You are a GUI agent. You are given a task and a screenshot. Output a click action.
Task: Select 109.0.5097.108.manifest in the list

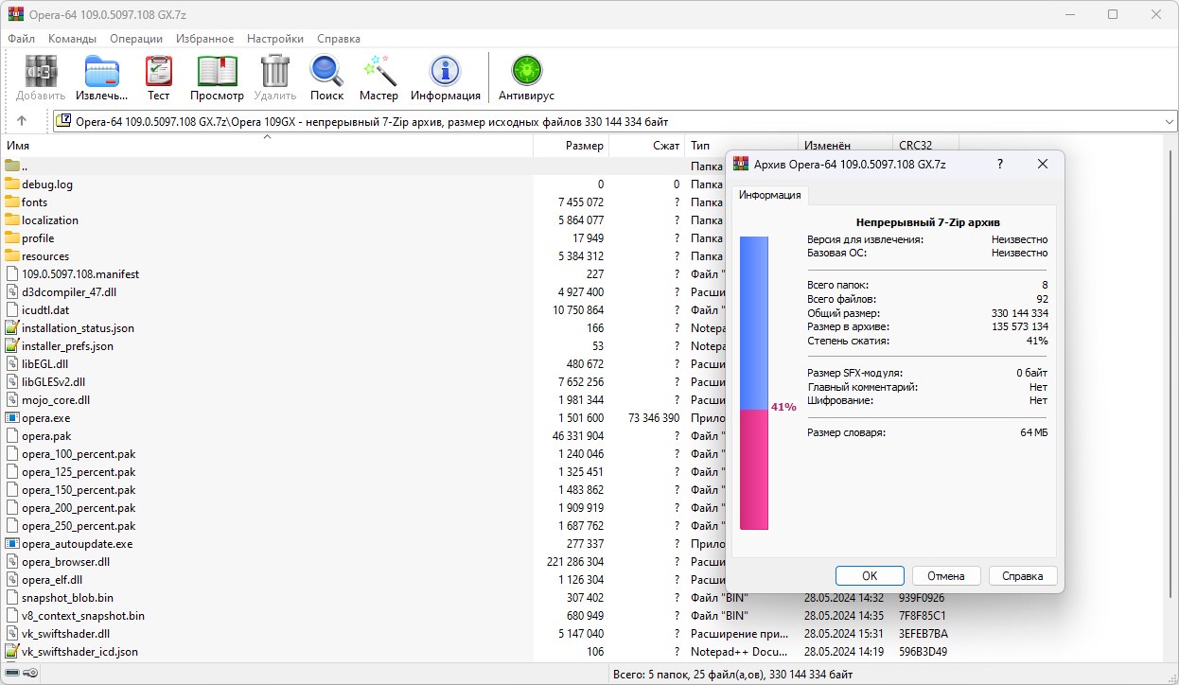80,273
